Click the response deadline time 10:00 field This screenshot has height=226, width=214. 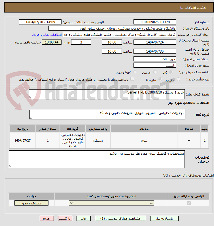[112, 42]
